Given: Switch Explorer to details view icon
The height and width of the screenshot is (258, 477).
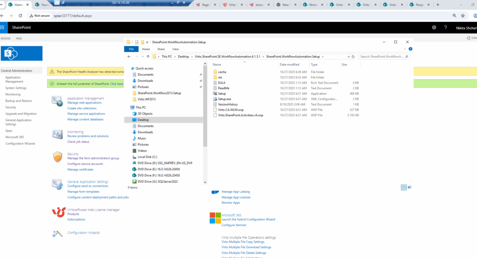Looking at the screenshot, I should click(x=404, y=187).
